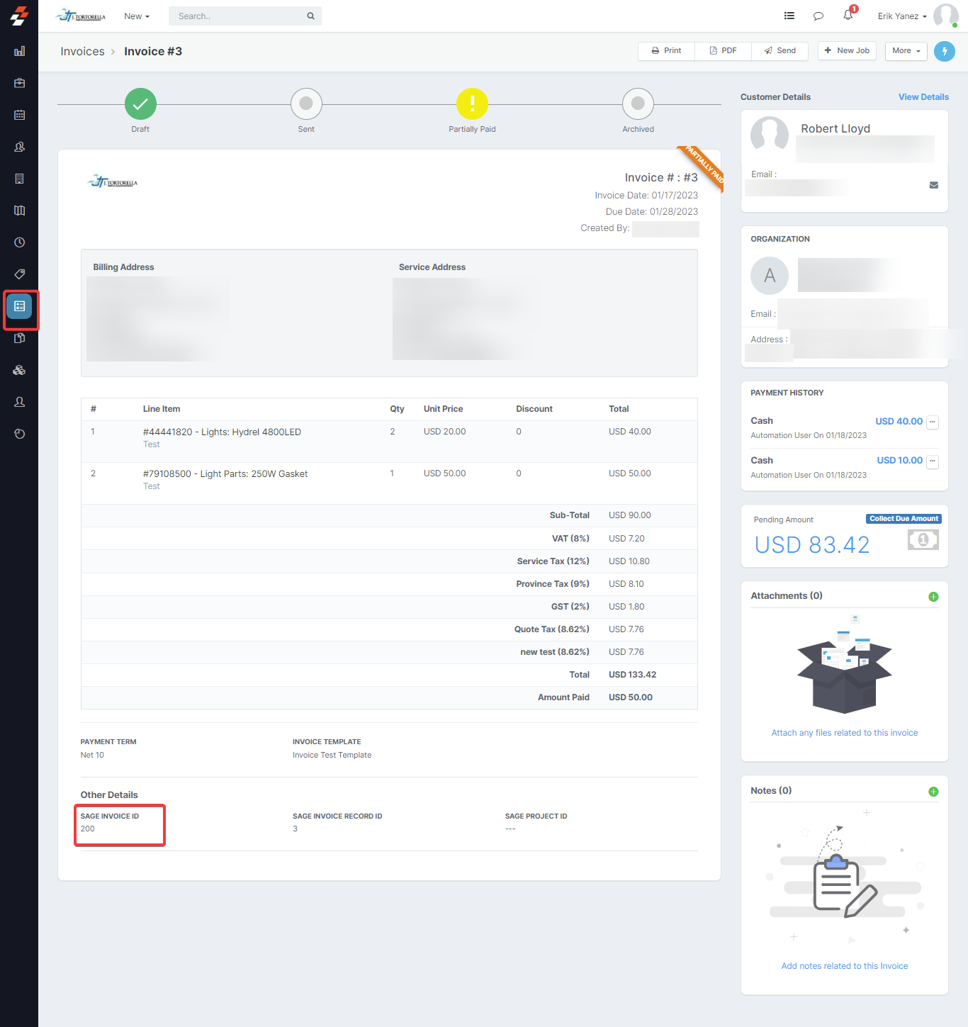Click the Amount Paid value USD 50.00

pyautogui.click(x=631, y=697)
